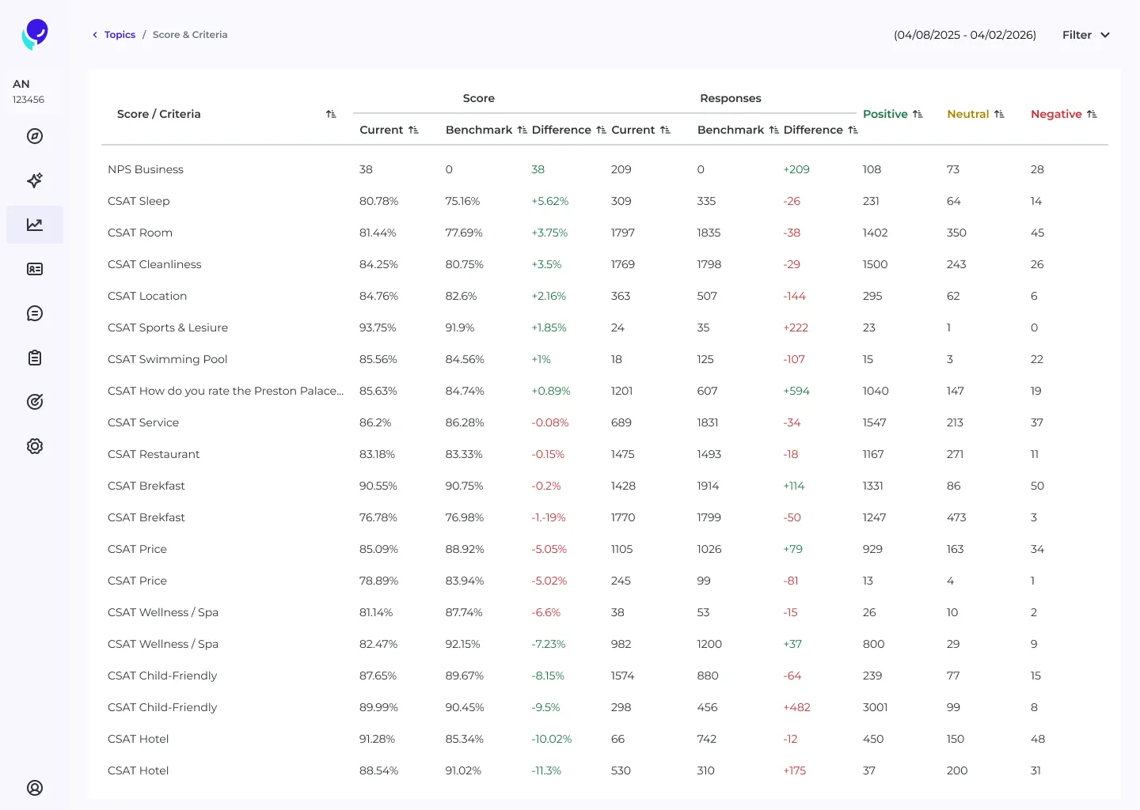Click the -11.3% difference value
Image resolution: width=1140 pixels, height=810 pixels.
[x=546, y=770]
